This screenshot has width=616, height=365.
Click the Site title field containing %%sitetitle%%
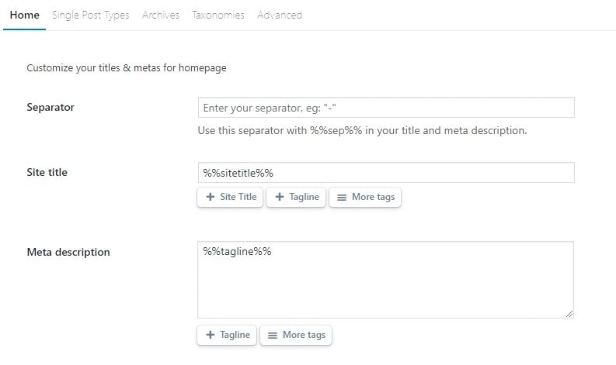point(385,172)
